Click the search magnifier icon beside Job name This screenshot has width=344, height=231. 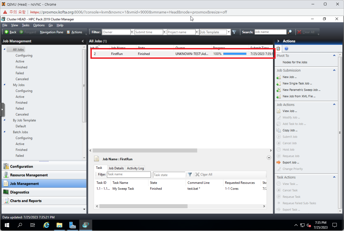(290, 32)
